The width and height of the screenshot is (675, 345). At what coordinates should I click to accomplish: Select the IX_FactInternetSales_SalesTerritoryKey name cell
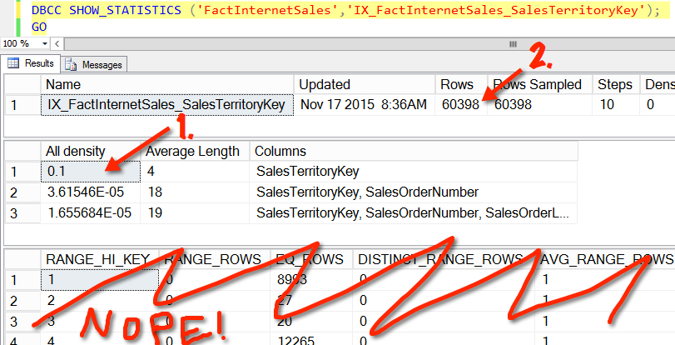pos(166,105)
